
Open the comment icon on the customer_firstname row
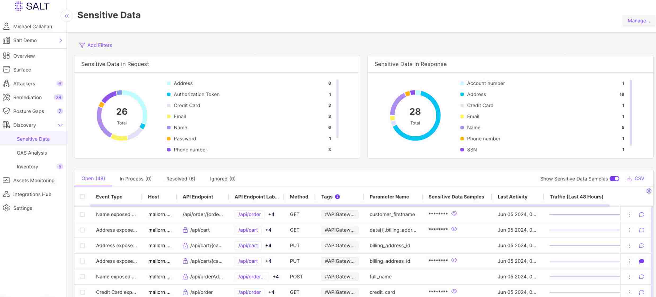pos(642,214)
